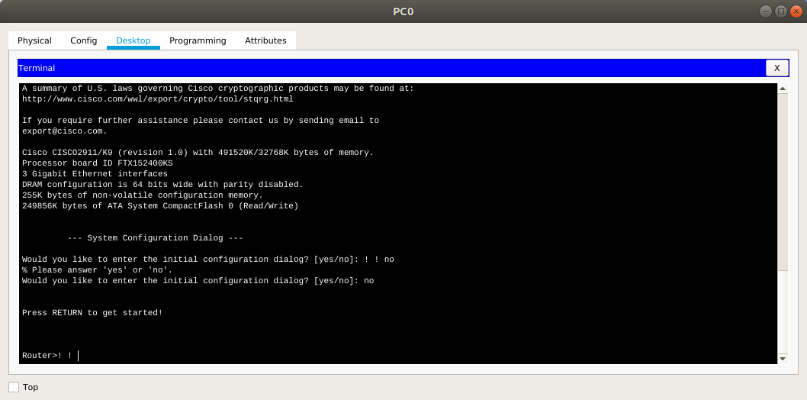Minimize the PC0 window
The width and height of the screenshot is (807, 400).
[x=765, y=11]
